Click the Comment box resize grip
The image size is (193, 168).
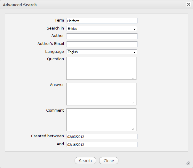point(134,129)
